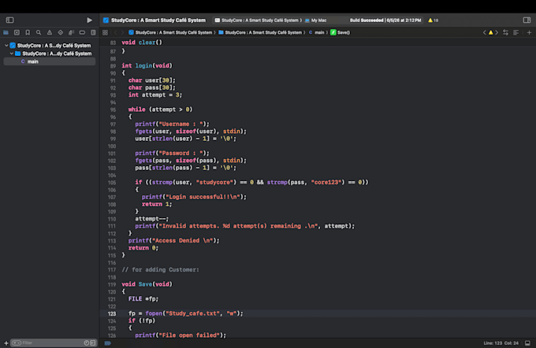Open the main file breadcrumb

pyautogui.click(x=317, y=32)
